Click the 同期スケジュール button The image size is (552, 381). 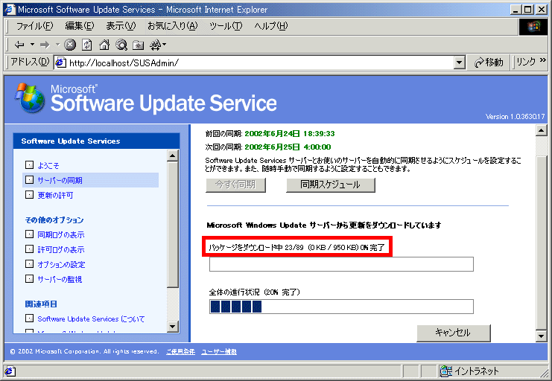(331, 185)
